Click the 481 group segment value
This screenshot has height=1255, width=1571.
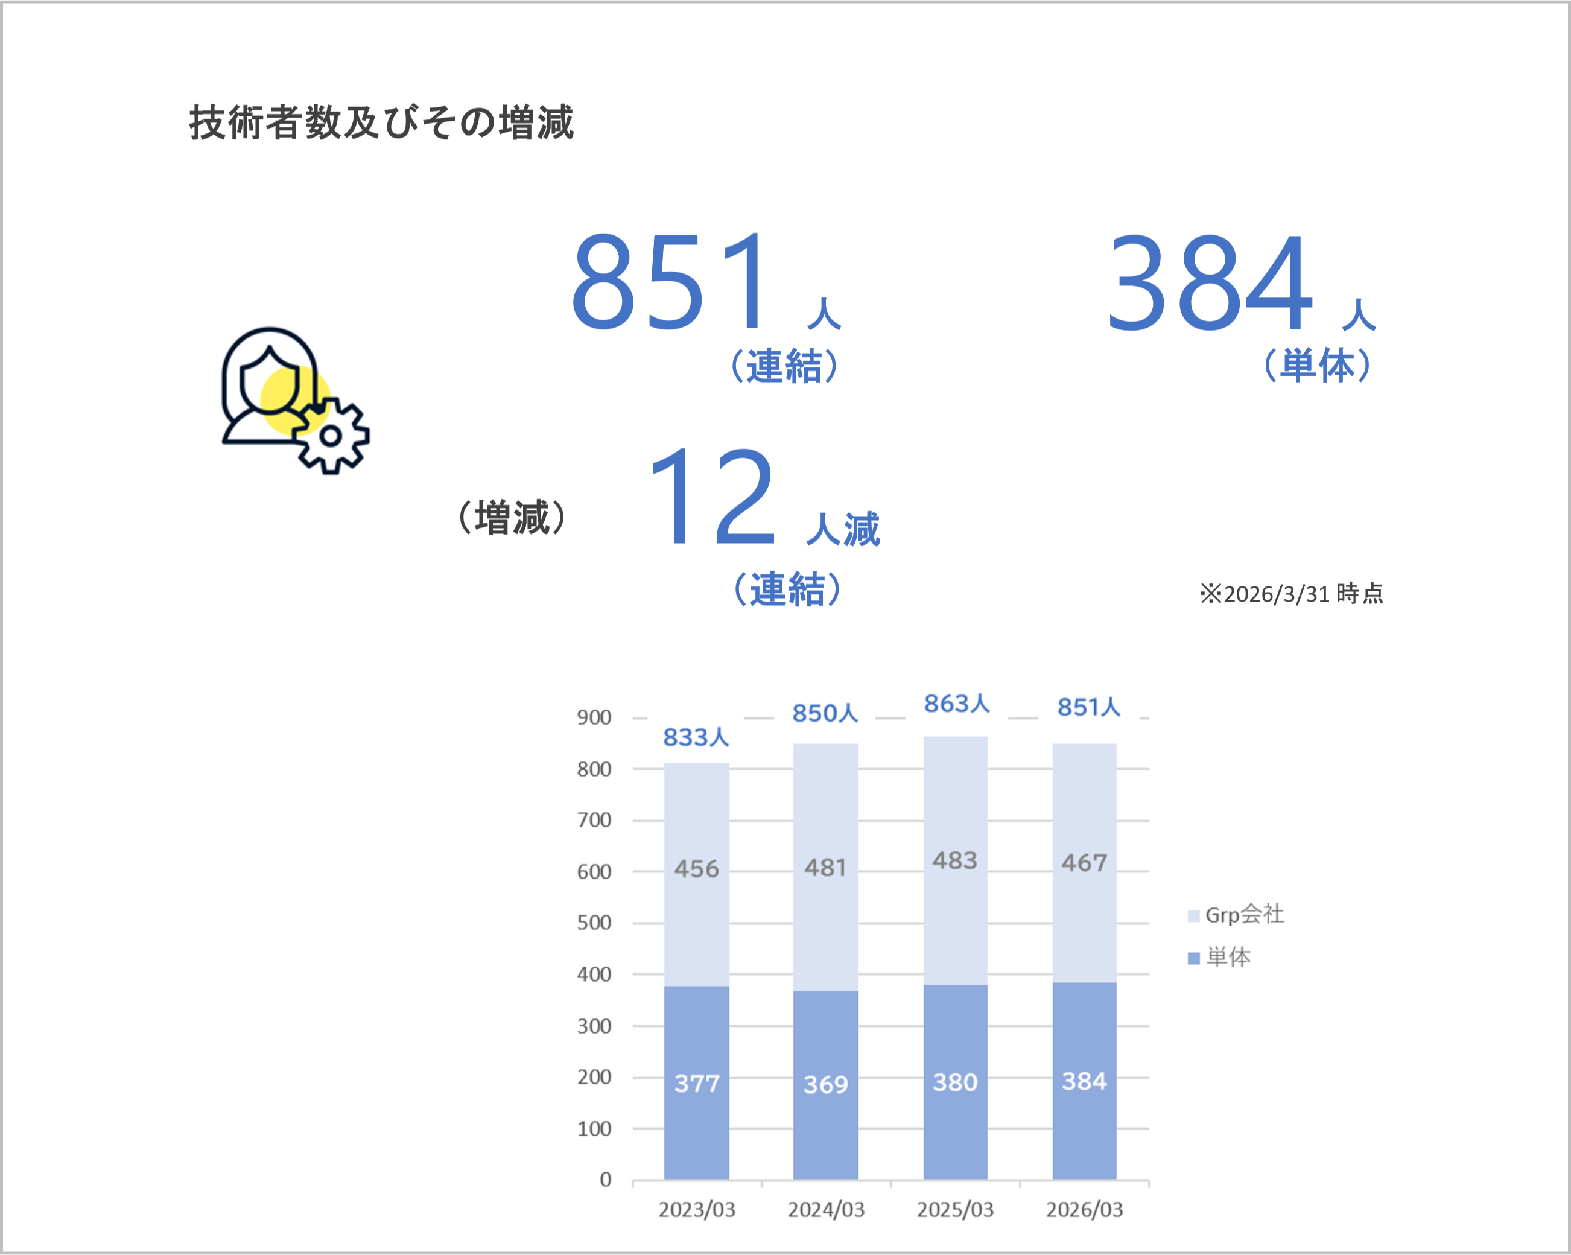click(x=825, y=867)
